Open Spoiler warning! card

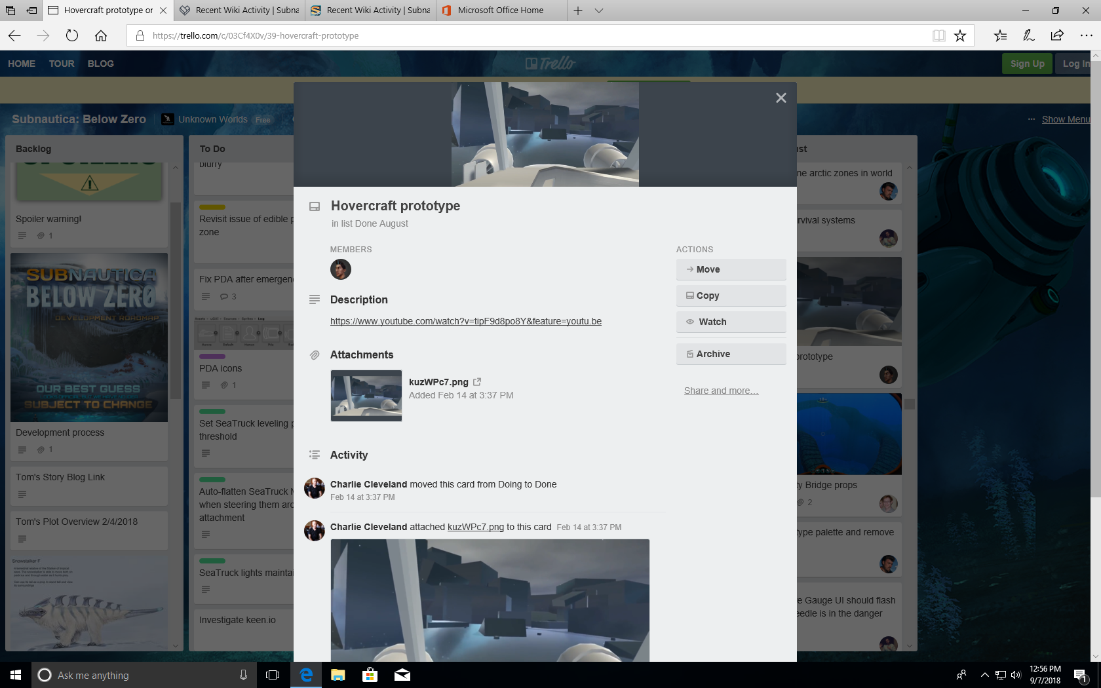89,204
